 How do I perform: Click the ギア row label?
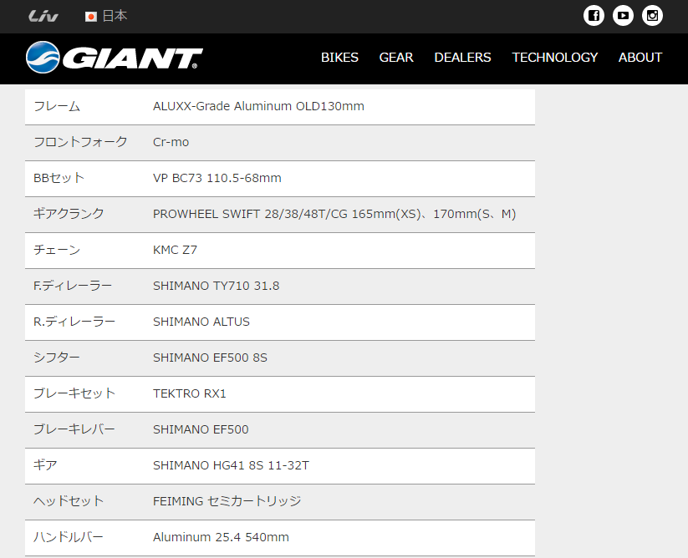[x=45, y=465]
